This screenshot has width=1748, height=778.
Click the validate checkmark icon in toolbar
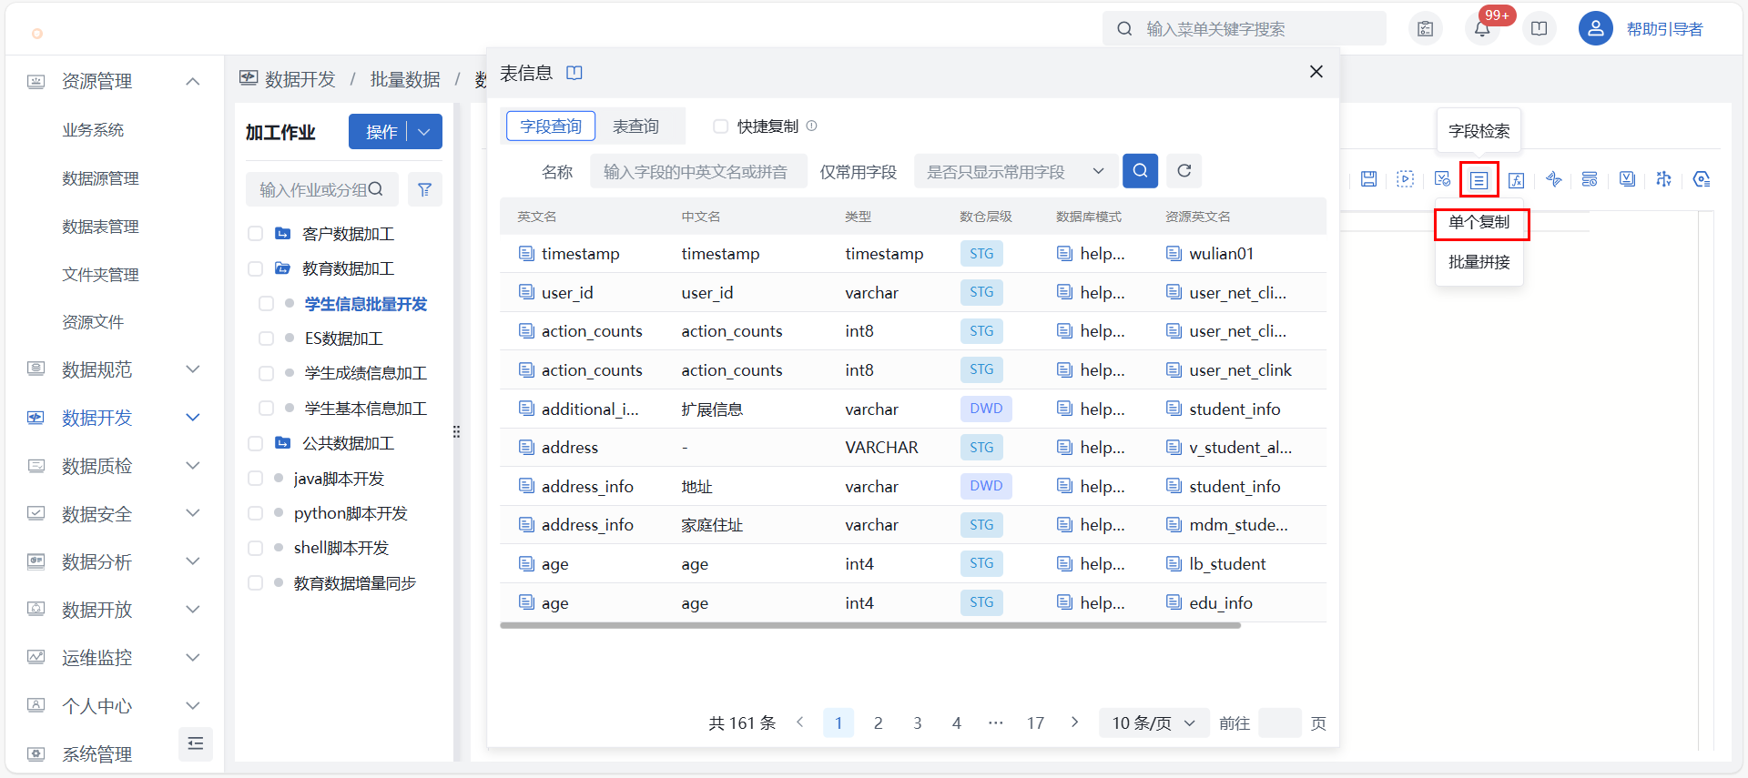(1442, 179)
